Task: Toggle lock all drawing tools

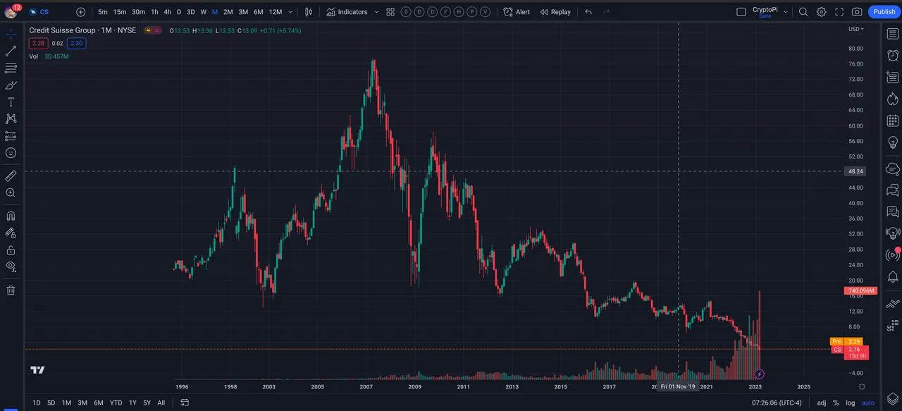Action: click(11, 250)
